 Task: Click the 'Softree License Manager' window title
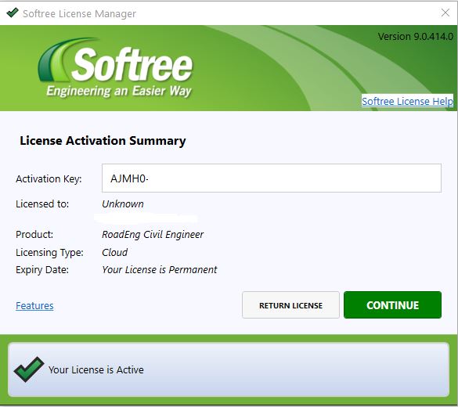pyautogui.click(x=79, y=14)
